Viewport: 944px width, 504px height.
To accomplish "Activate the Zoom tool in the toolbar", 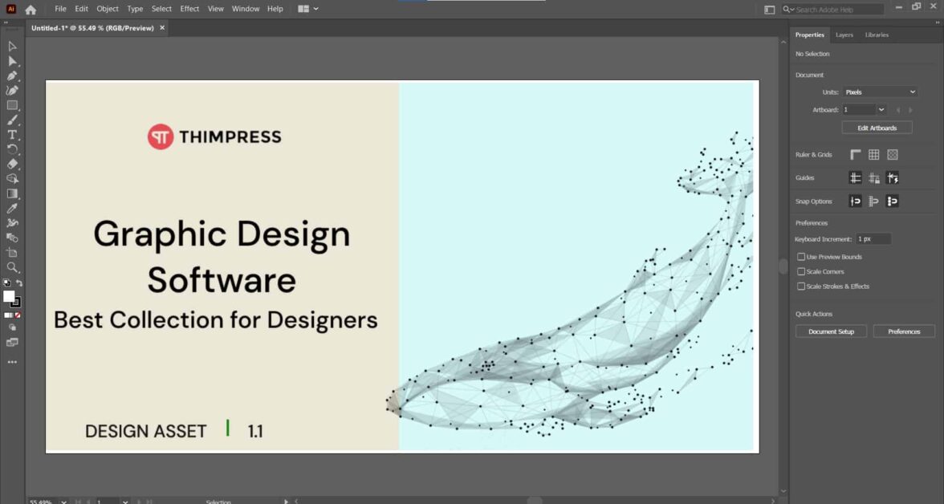I will [12, 268].
